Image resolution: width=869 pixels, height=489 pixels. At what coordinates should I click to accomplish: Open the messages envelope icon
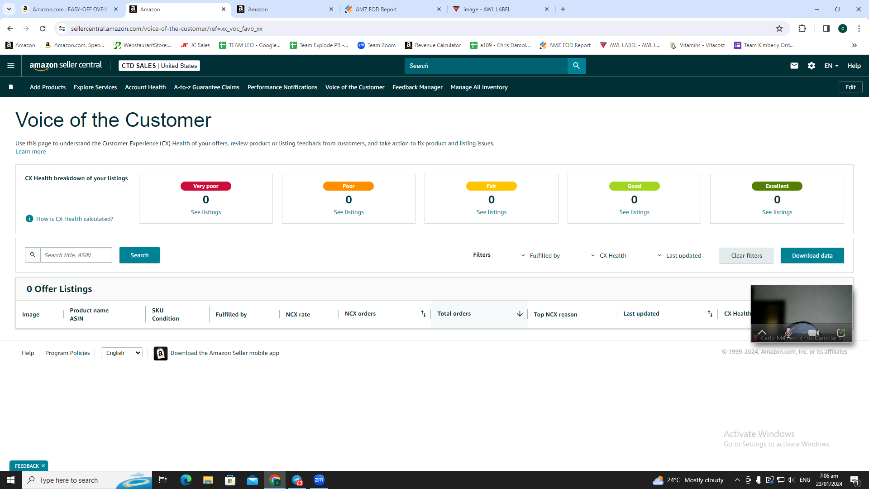[794, 66]
